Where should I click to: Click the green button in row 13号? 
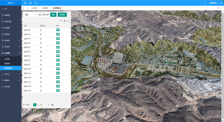coord(58,82)
